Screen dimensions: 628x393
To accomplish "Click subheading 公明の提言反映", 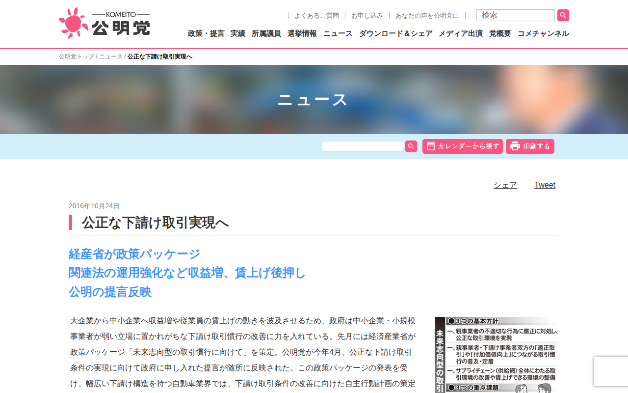I will pyautogui.click(x=110, y=292).
